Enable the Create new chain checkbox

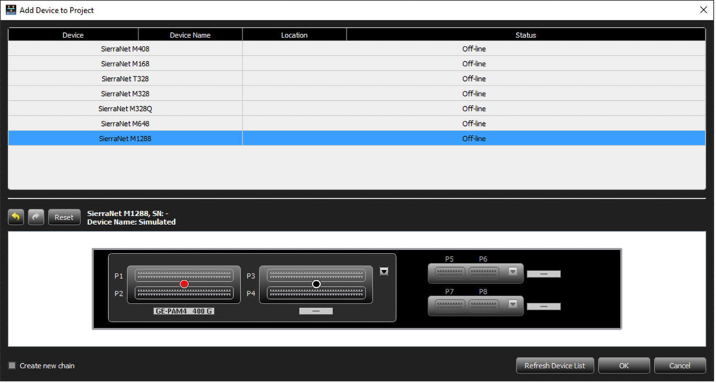click(x=12, y=366)
